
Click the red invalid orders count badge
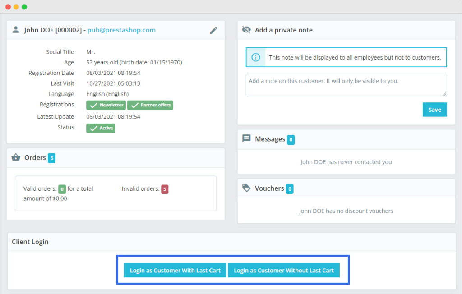pyautogui.click(x=165, y=189)
